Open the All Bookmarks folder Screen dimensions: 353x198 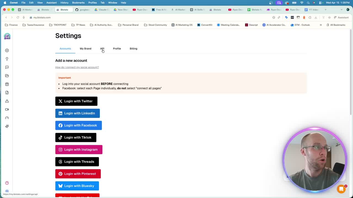[x=336, y=25]
